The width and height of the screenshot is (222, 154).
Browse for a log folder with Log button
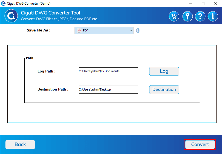pos(164,71)
